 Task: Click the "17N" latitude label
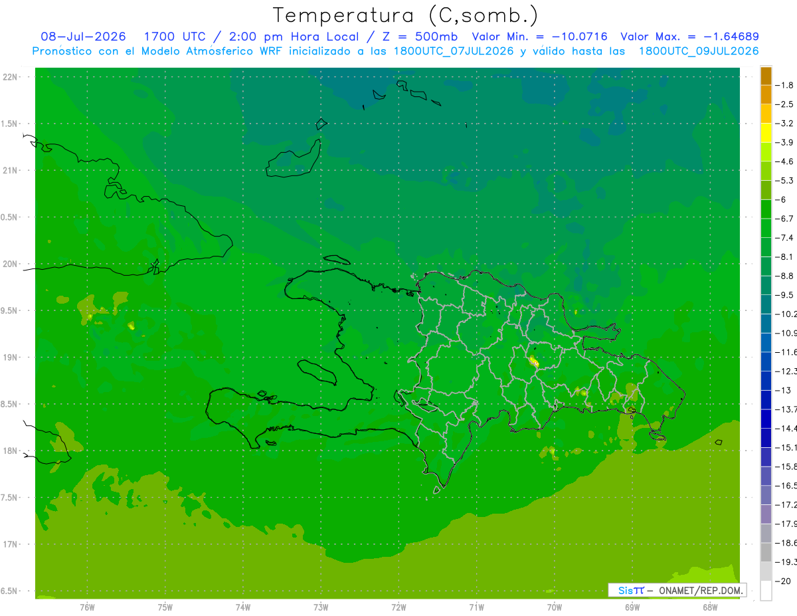pyautogui.click(x=10, y=544)
